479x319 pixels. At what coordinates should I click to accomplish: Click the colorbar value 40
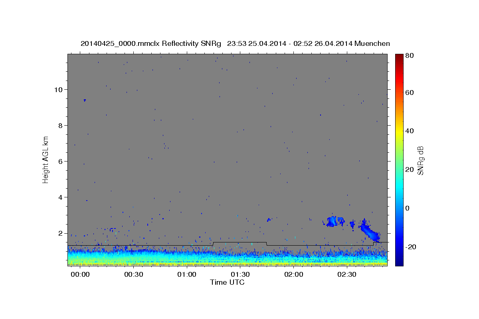coord(409,131)
